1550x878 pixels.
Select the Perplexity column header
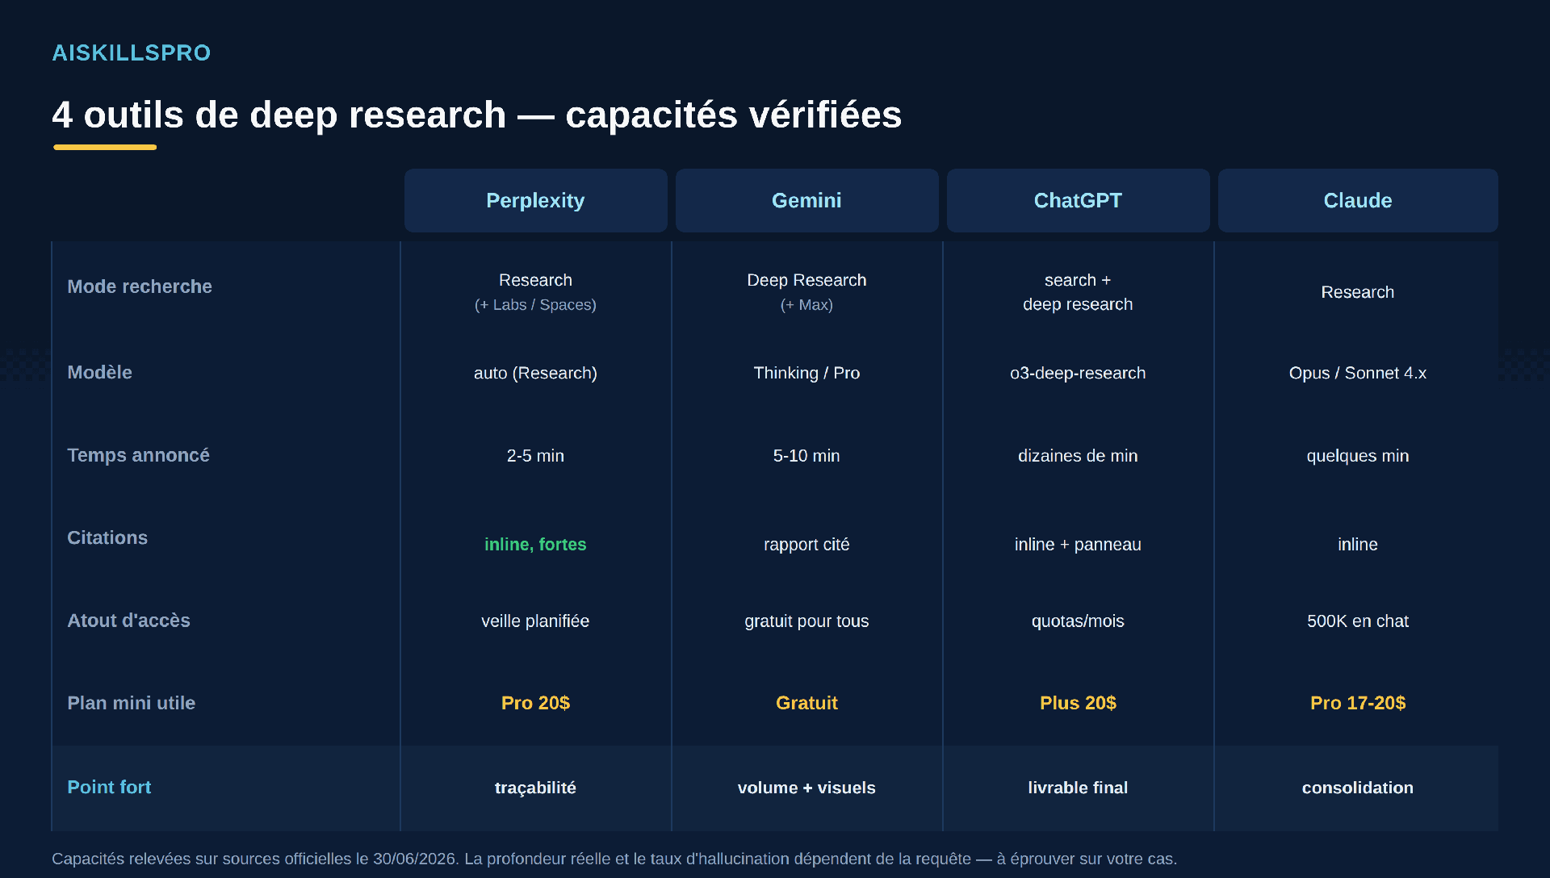(x=535, y=200)
